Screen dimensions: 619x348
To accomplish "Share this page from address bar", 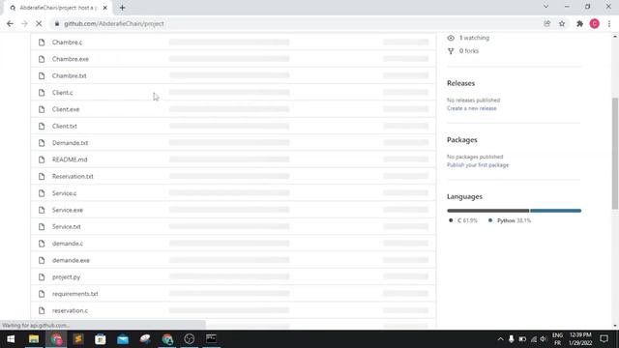I will coord(546,23).
